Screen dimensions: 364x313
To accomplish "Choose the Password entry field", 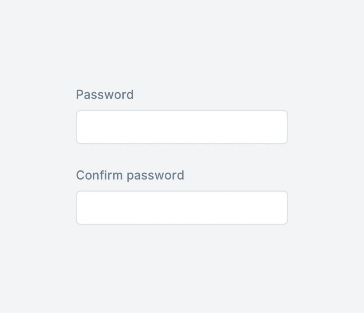I will point(182,127).
